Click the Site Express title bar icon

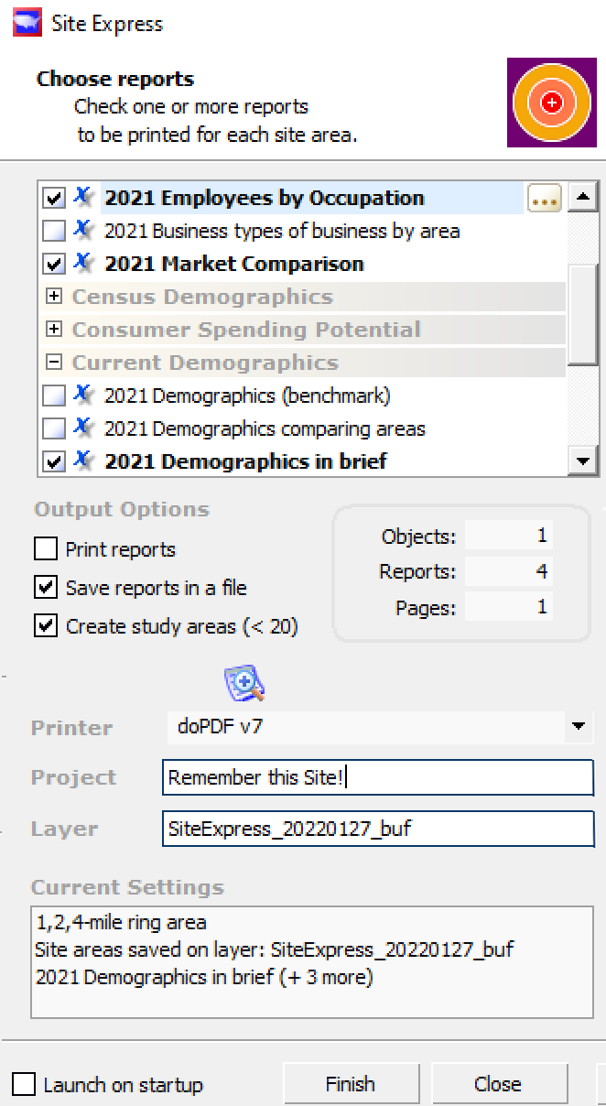coord(26,24)
